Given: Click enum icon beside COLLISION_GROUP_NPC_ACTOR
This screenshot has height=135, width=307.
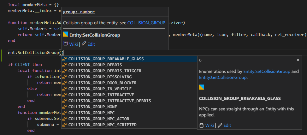Looking at the screenshot, I should [65, 119].
